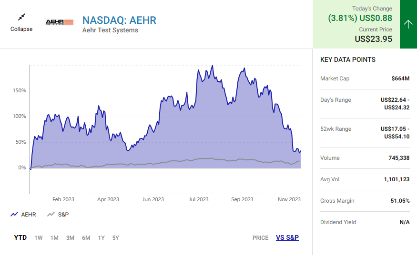
Task: Select the YTD time range
Action: (20, 238)
